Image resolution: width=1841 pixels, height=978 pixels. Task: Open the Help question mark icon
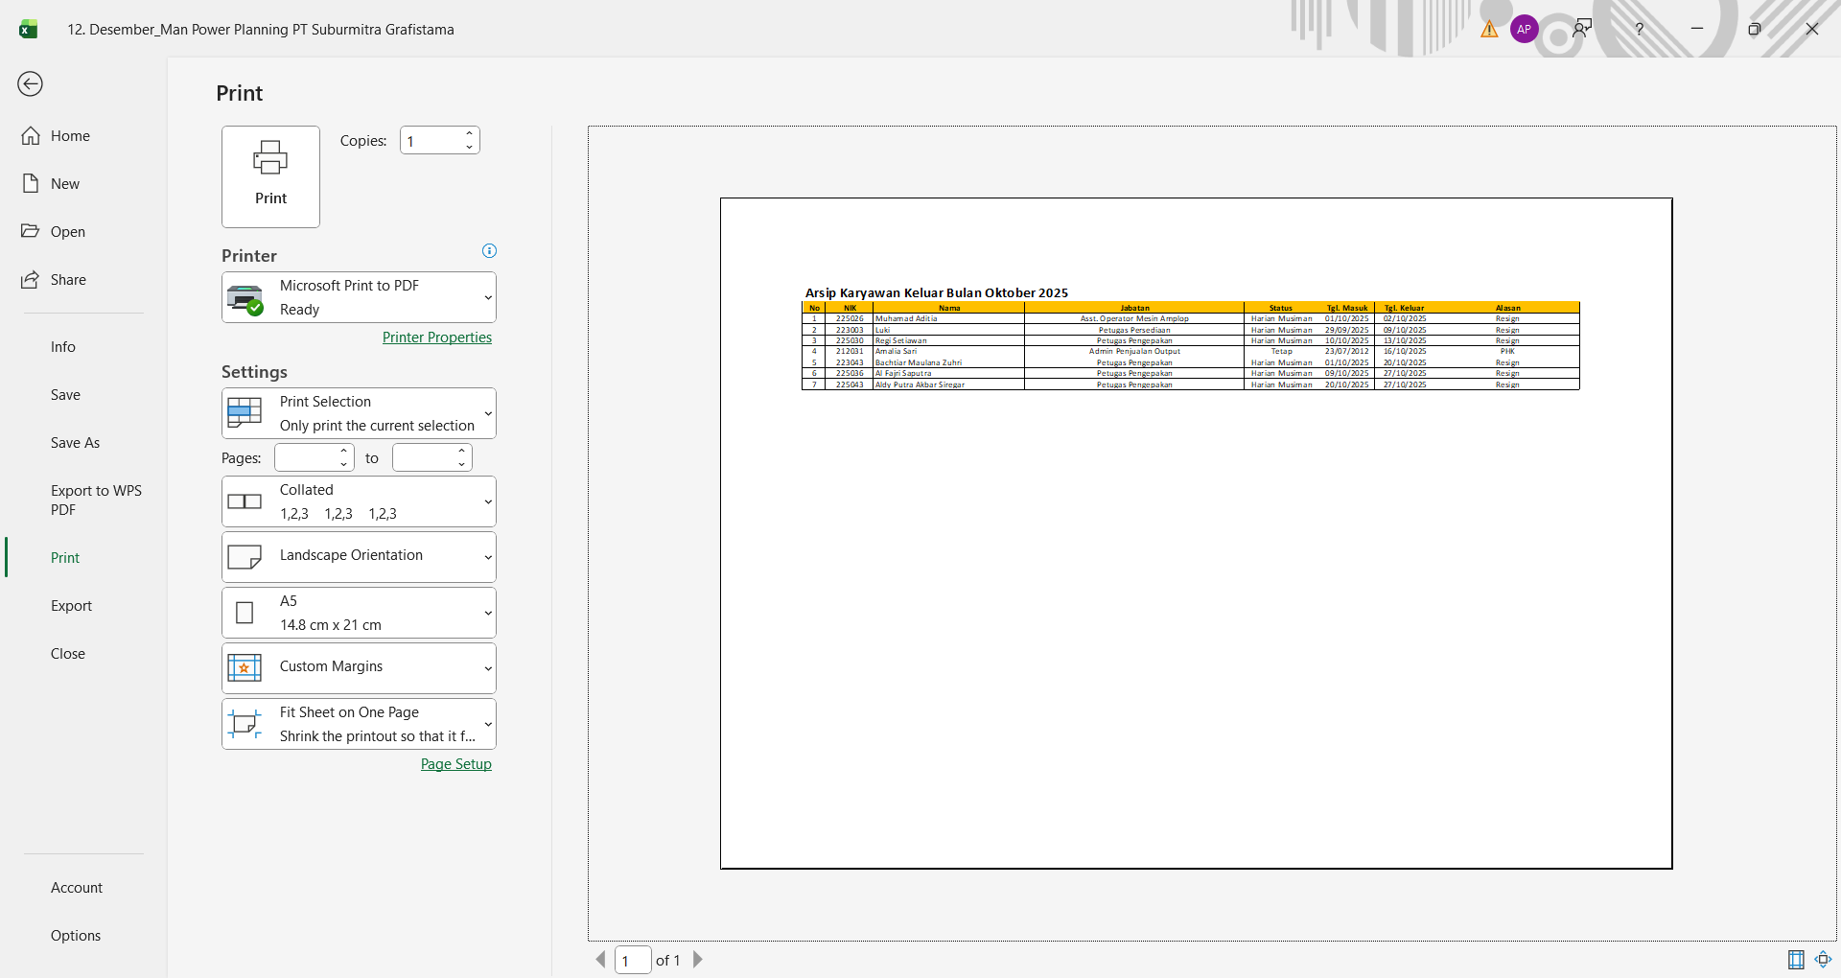tap(1639, 29)
